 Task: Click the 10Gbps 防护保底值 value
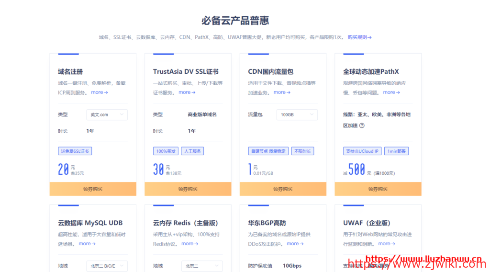pos(292,266)
